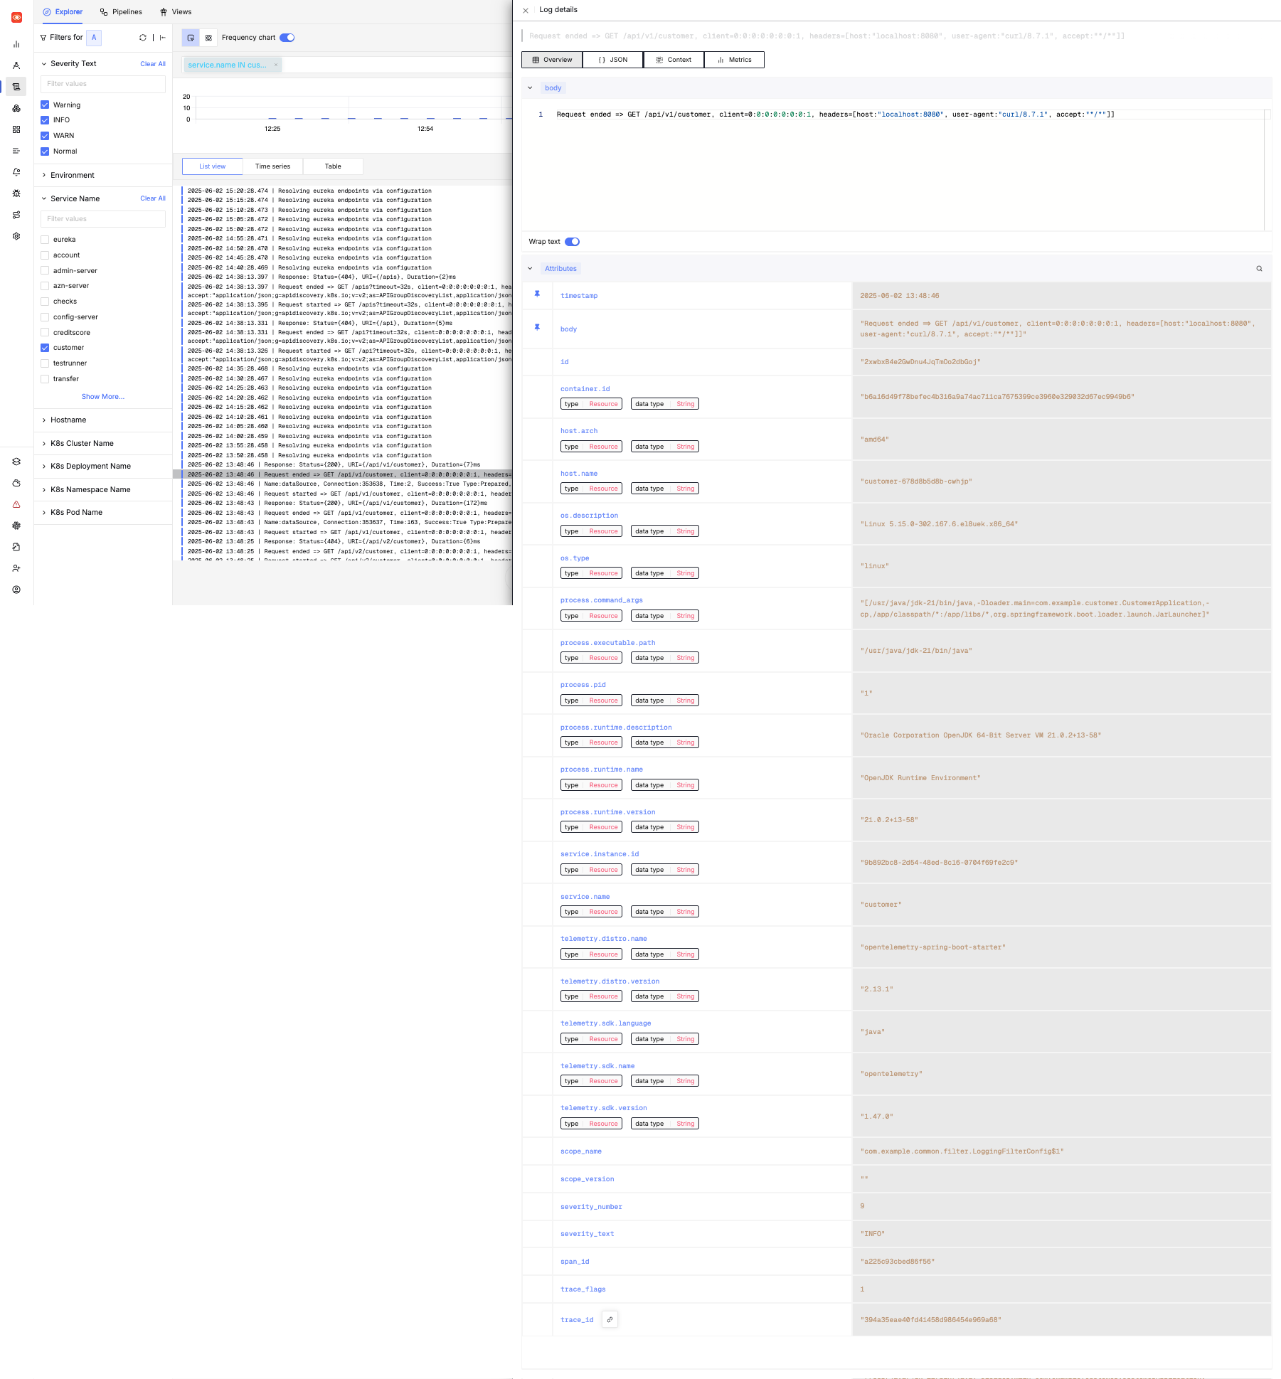Unpin the timestamp attribute pin icon
The width and height of the screenshot is (1281, 1379).
pyautogui.click(x=538, y=293)
